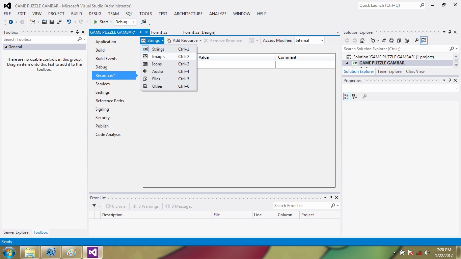The image size is (461, 259).
Task: Open the BUILD menu
Action: click(x=77, y=14)
